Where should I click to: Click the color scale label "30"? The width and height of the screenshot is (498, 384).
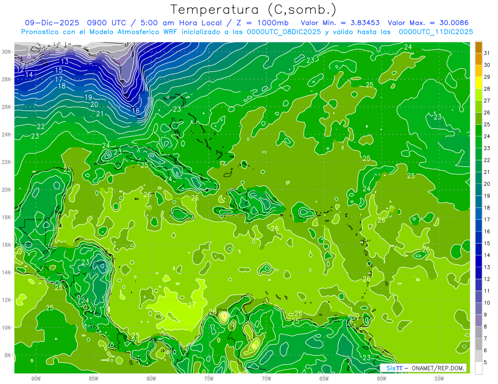487,65
